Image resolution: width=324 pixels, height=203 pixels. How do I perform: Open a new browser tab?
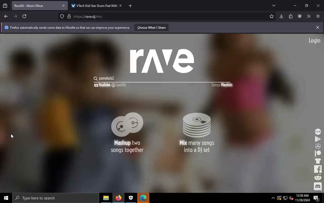point(130,6)
